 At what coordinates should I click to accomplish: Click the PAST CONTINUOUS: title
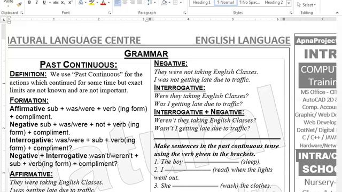tap(79, 65)
